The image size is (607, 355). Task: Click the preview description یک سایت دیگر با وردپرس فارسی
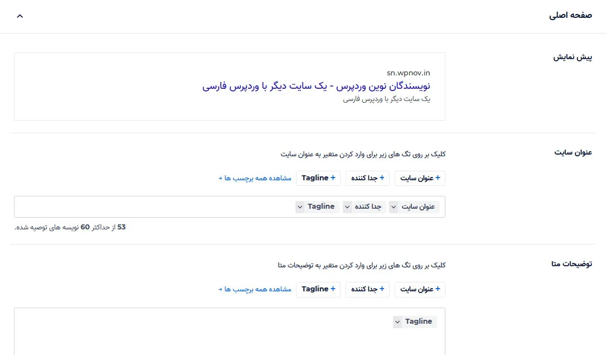tap(386, 99)
